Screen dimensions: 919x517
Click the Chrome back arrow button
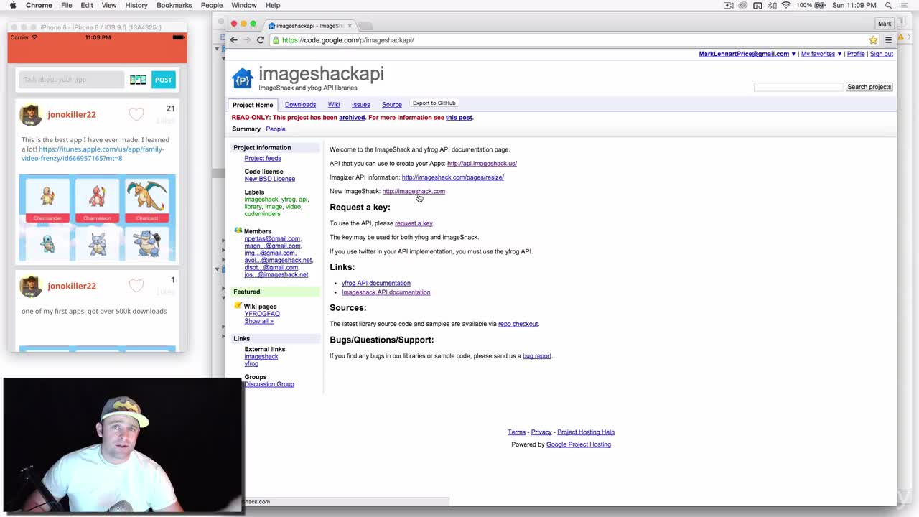click(233, 40)
